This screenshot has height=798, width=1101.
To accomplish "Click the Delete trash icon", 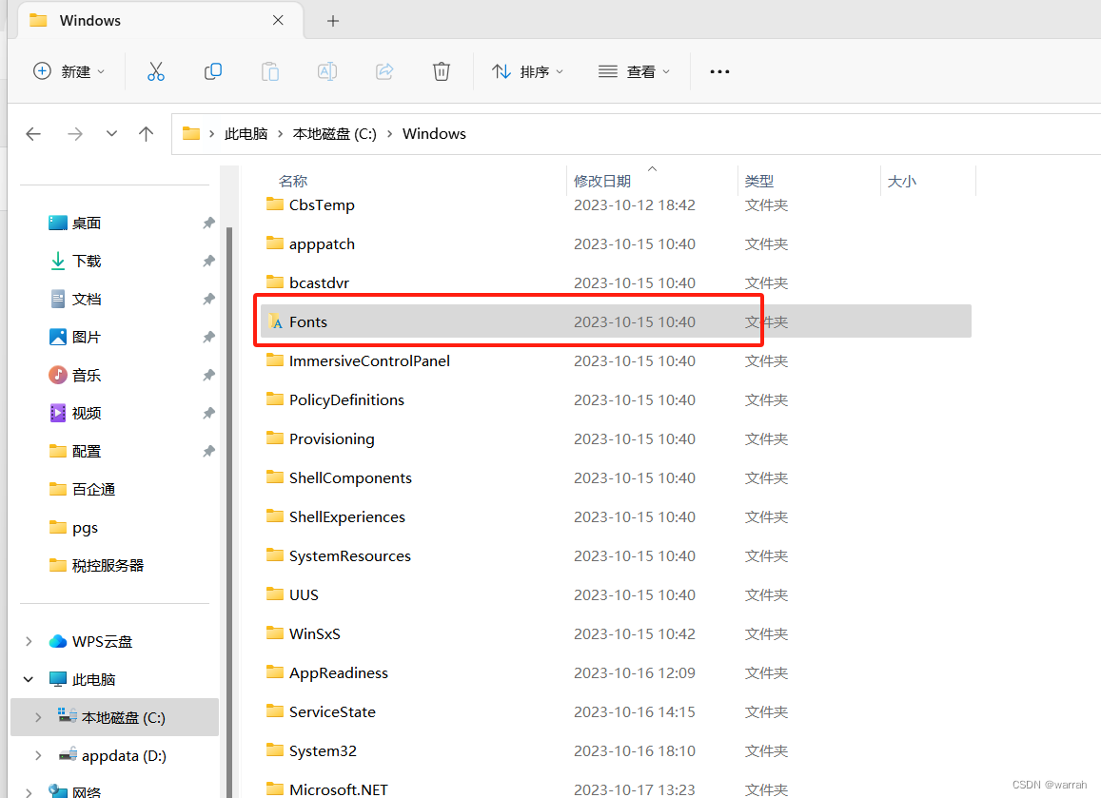I will coord(441,70).
